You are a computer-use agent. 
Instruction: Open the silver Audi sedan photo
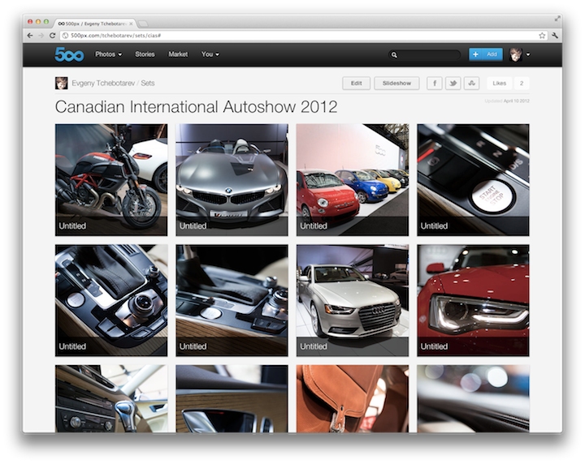click(352, 300)
